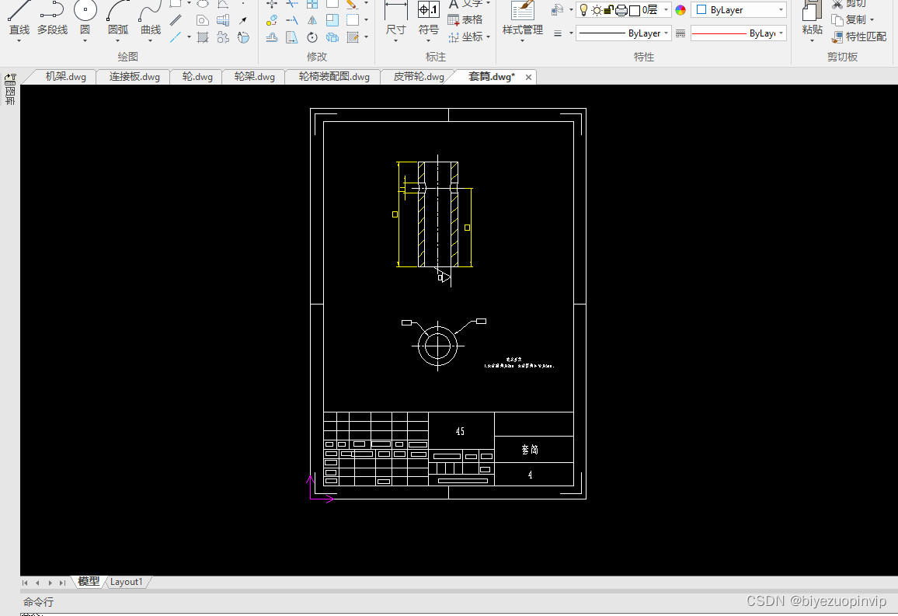Click the hatch edit pencil icon in 修改
Image resolution: width=898 pixels, height=616 pixels.
tap(353, 38)
